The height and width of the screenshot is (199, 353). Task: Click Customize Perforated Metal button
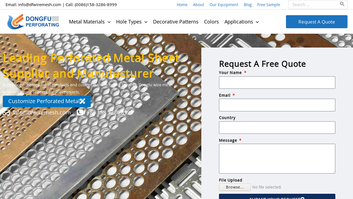click(x=47, y=101)
